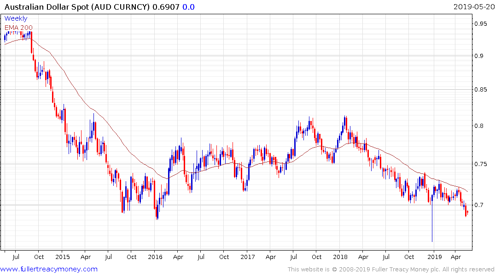Select the 2019 time axis label
Image resolution: width=495 pixels, height=276 pixels.
tap(435, 257)
